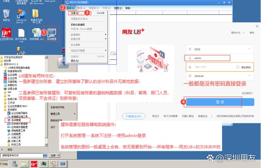The width and height of the screenshot is (261, 168).
Task: Click the search magnifier beside start search box
Action: click(x=45, y=155)
